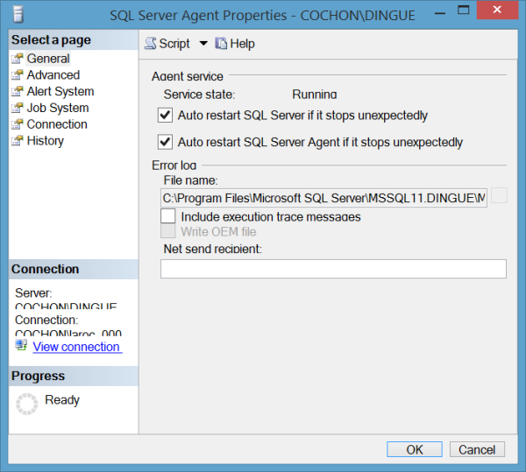
Task: Click the Job System page icon
Action: click(x=18, y=108)
